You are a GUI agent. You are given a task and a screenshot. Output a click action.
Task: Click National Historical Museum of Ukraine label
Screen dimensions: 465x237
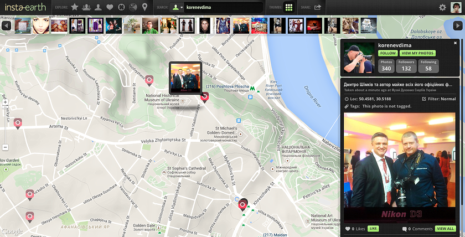[x=162, y=97]
